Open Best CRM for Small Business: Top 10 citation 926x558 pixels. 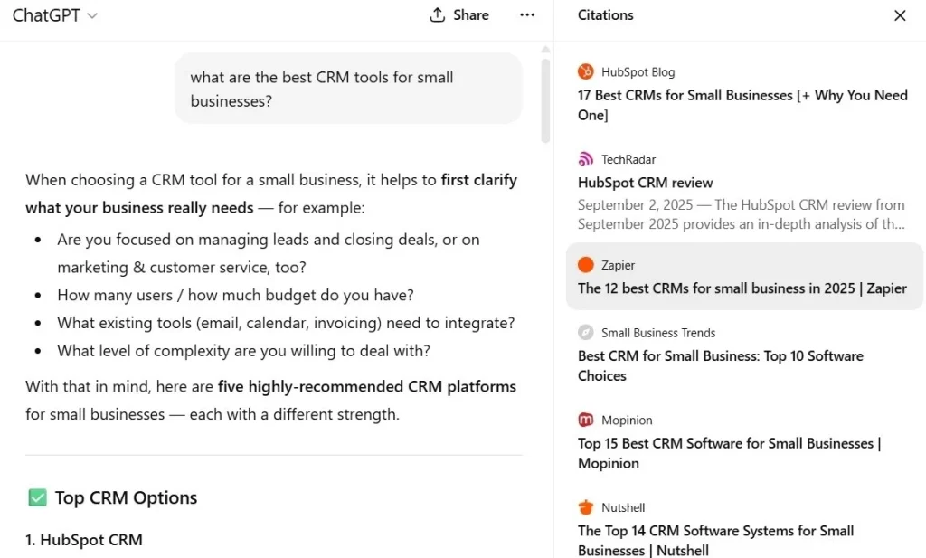[x=721, y=365]
